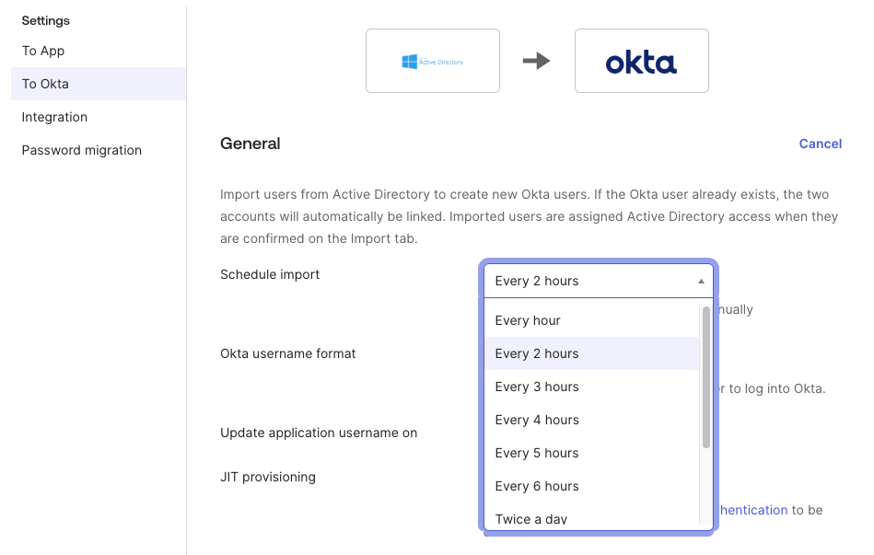
Task: Click the Settings heading text
Action: [46, 20]
